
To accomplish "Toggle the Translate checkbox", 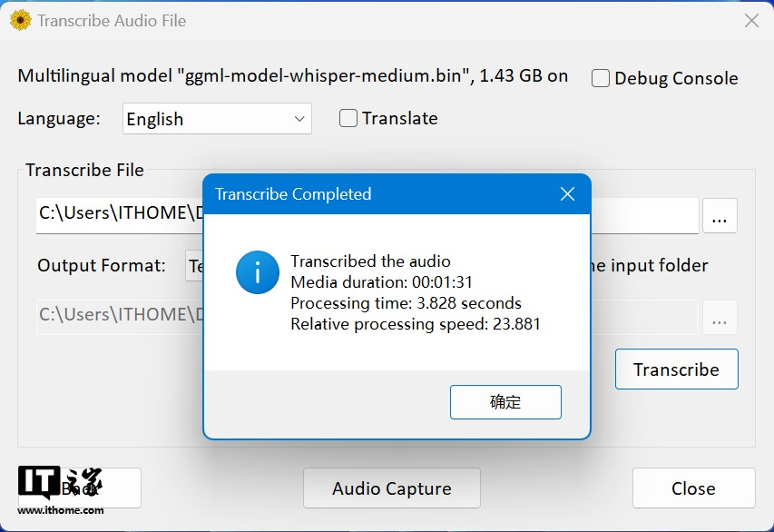I will click(x=348, y=118).
